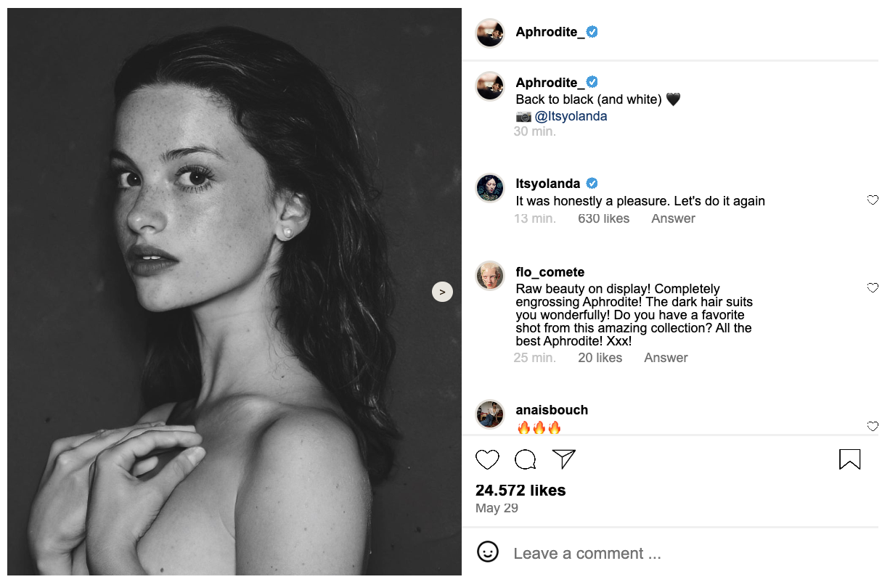View the 630 likes on Itsyolanda's comment

point(603,218)
